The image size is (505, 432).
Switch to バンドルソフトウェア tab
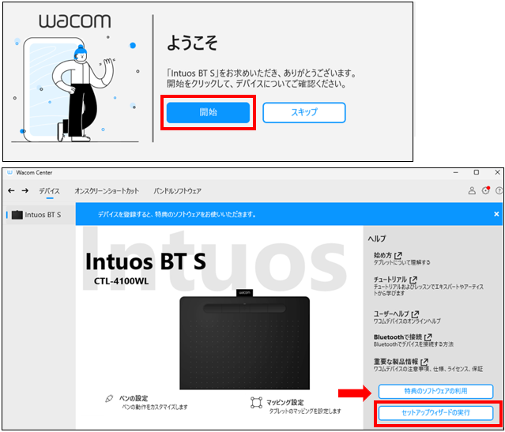click(178, 191)
